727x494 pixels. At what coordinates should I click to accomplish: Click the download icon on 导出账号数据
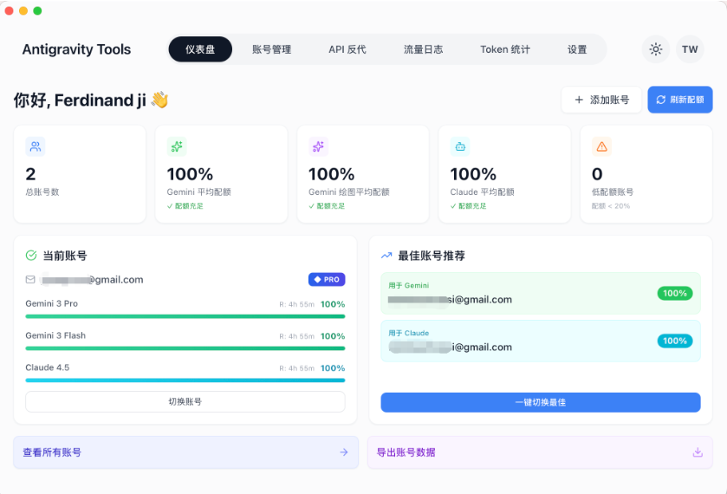(x=698, y=452)
